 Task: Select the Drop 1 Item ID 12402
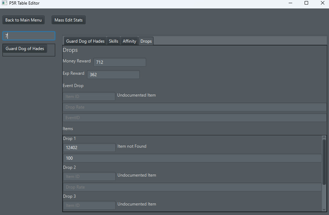89,147
